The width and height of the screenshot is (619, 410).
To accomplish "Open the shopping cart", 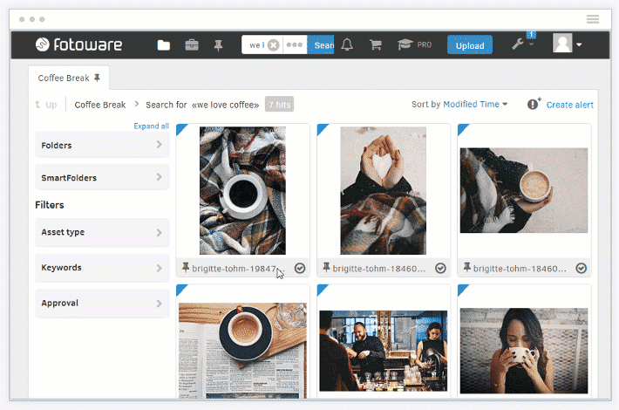I will coord(376,45).
